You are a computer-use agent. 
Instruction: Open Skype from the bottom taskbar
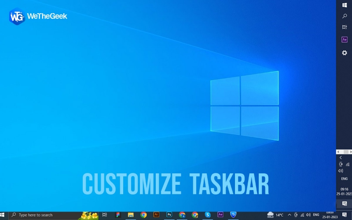[208, 215]
